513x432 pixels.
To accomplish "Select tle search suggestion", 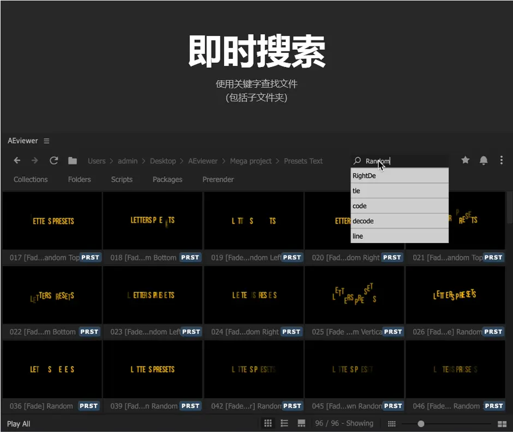I will tap(399, 191).
